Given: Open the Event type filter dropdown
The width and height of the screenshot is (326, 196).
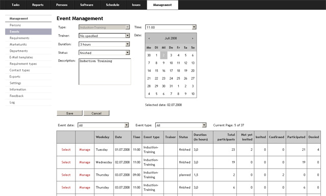Looking at the screenshot, I should (x=181, y=125).
